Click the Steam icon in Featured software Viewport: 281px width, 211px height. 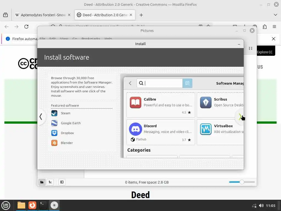click(54, 113)
